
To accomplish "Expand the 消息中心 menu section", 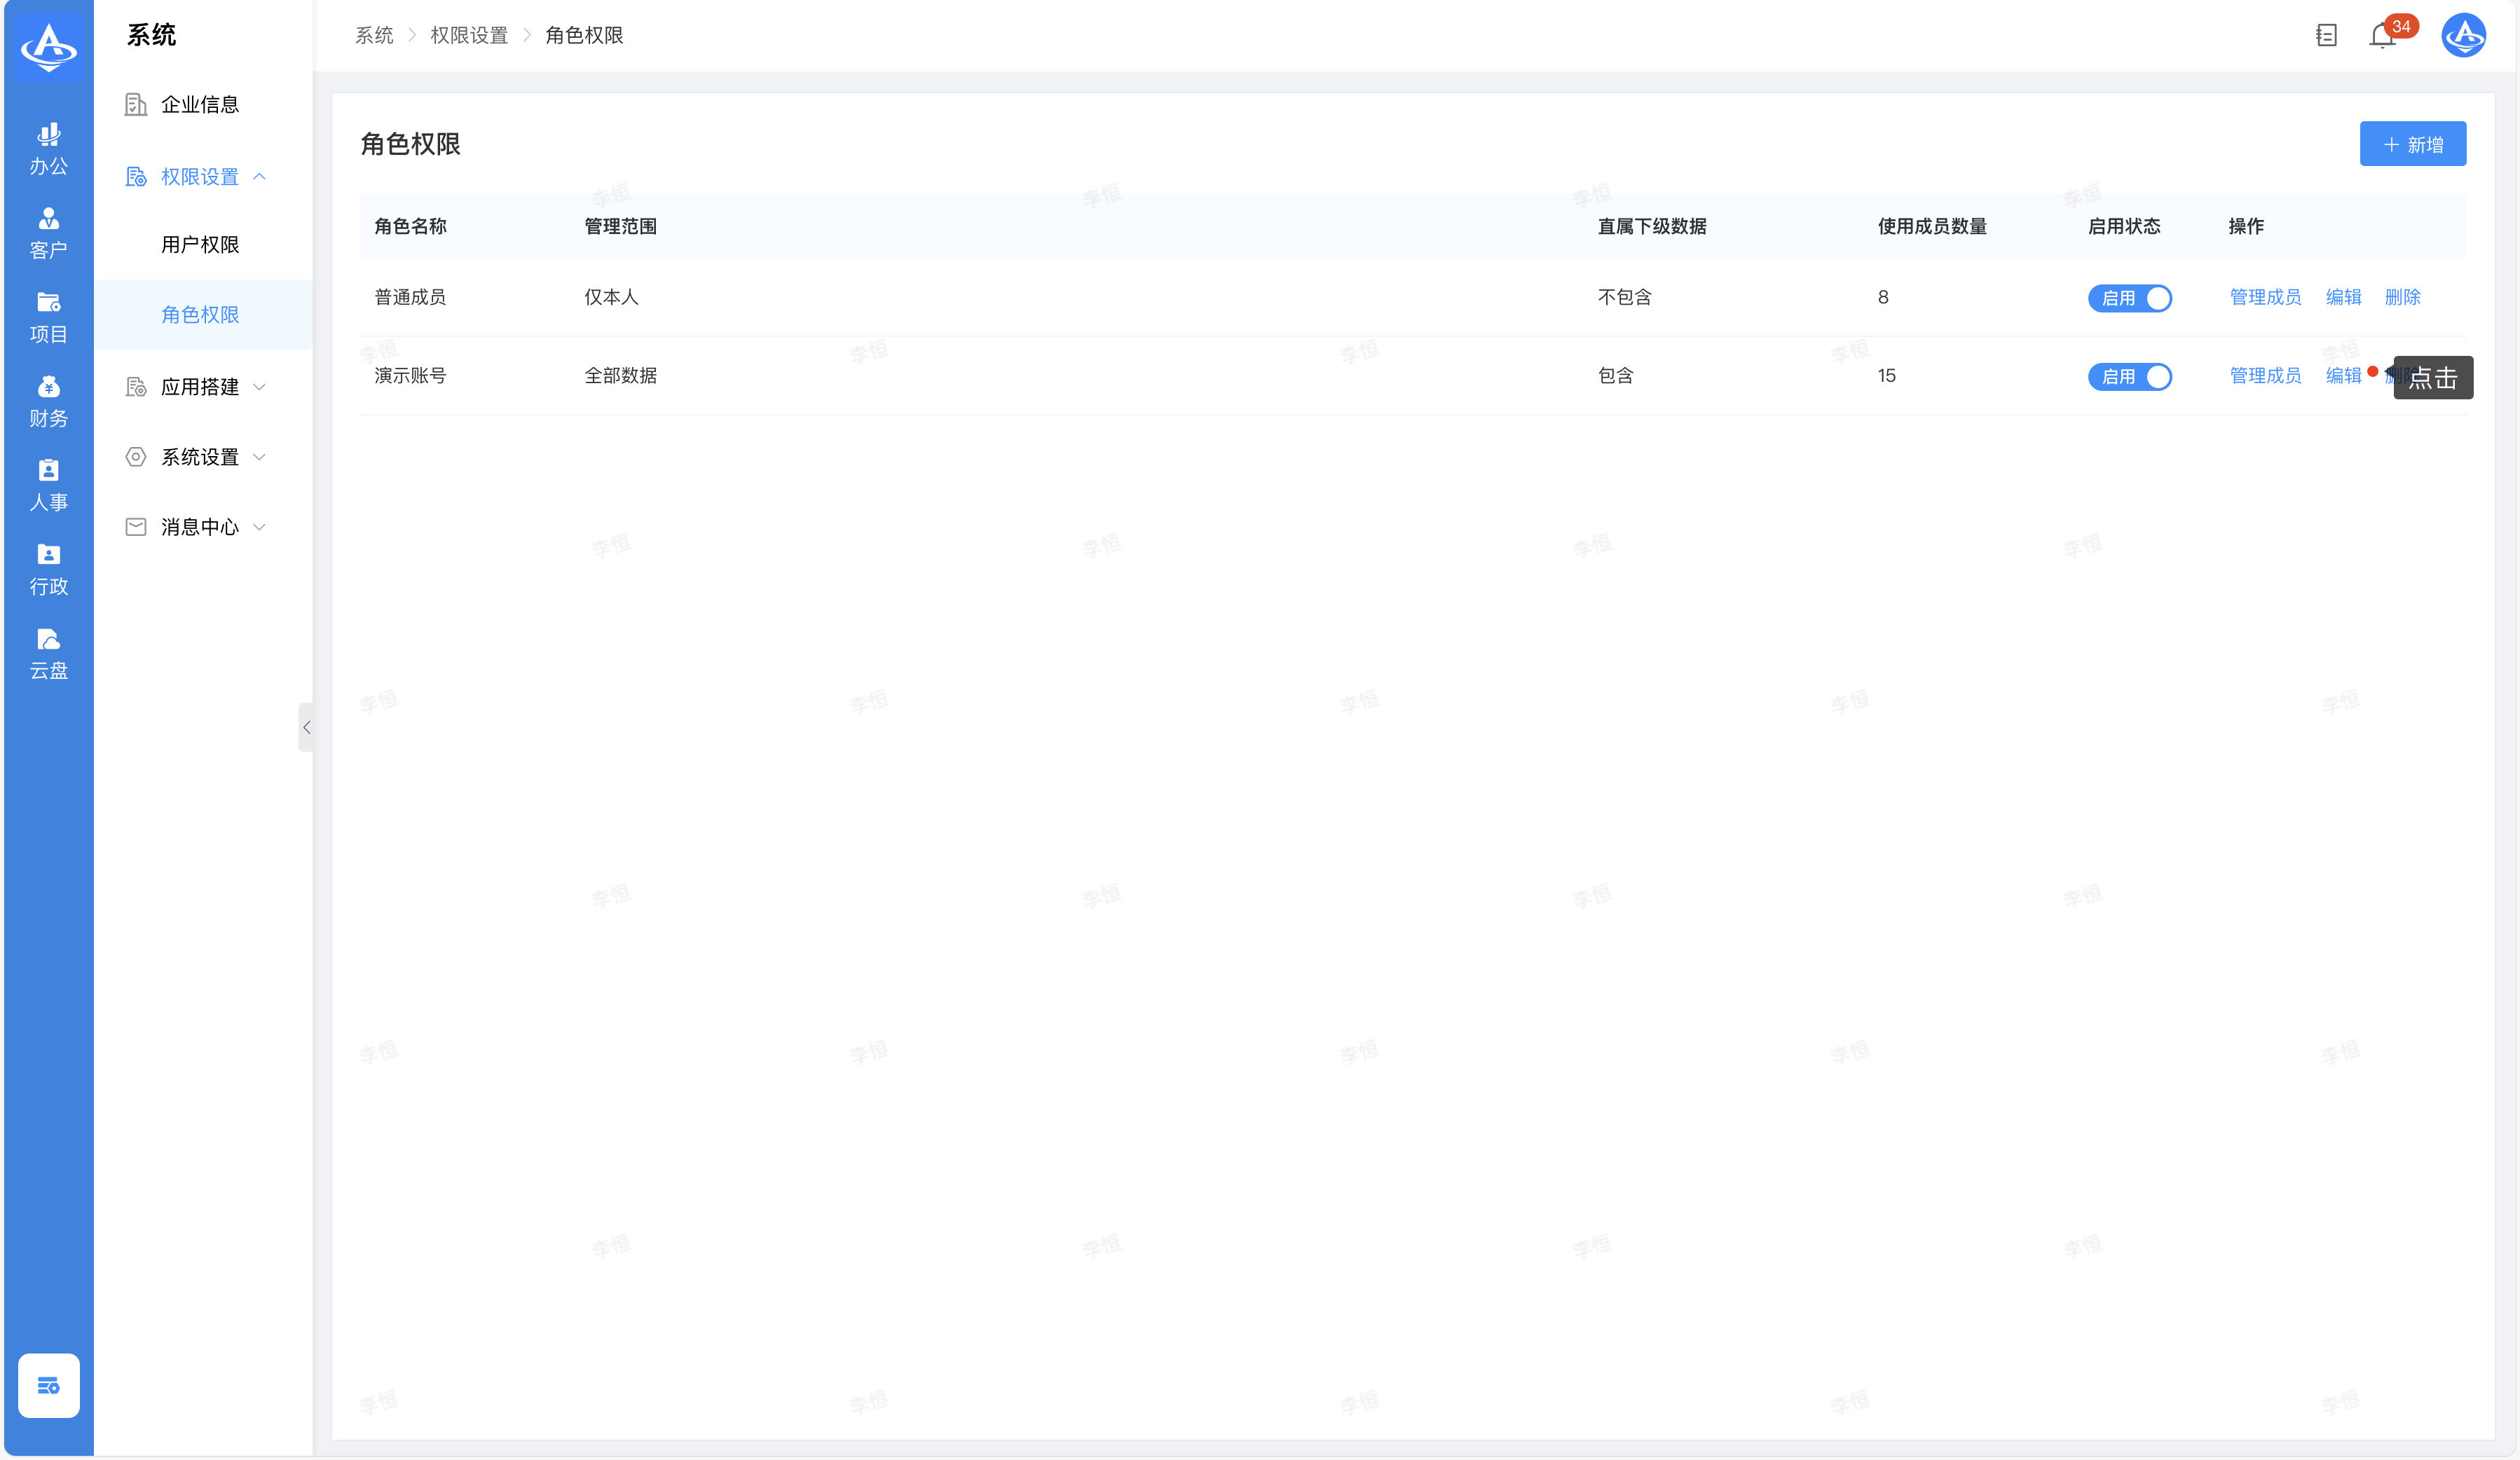I will (200, 527).
